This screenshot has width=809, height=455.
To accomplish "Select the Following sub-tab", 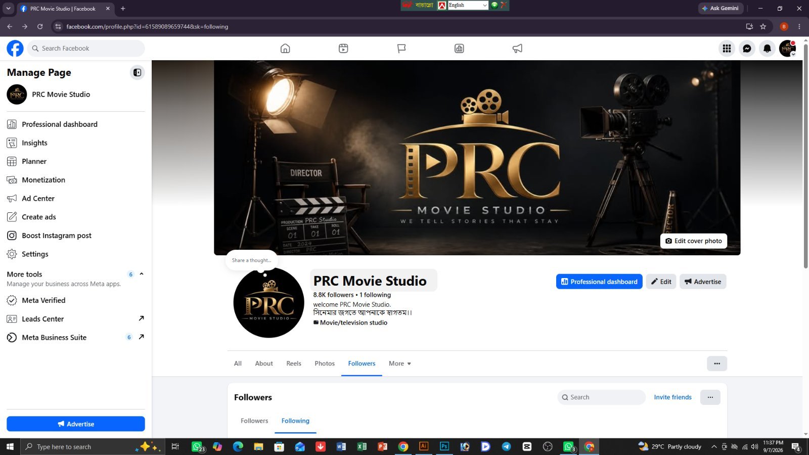I will (x=295, y=421).
